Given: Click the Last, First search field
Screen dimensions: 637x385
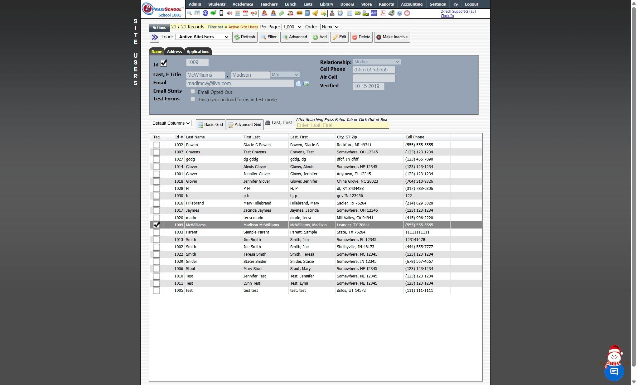Looking at the screenshot, I should (342, 125).
